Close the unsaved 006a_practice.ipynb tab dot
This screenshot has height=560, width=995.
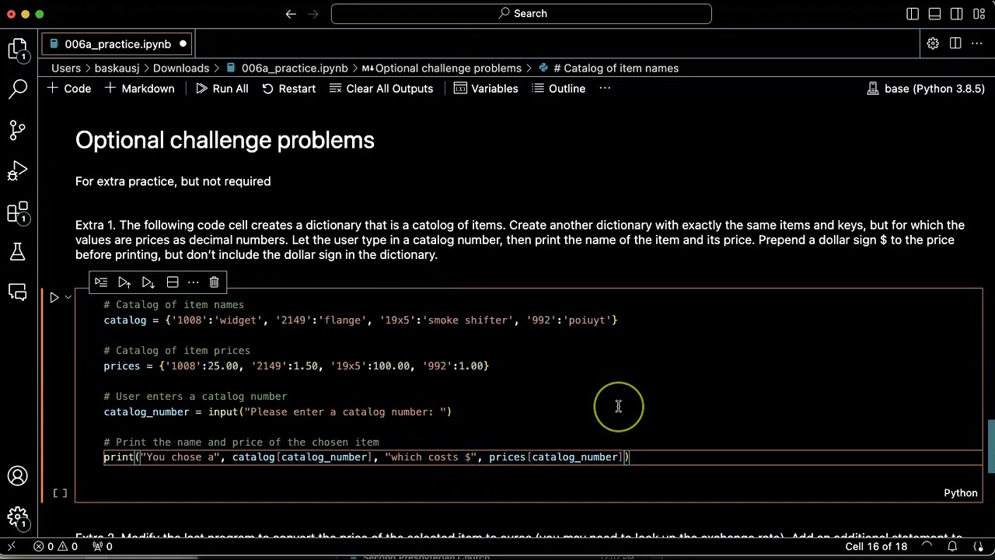click(183, 44)
